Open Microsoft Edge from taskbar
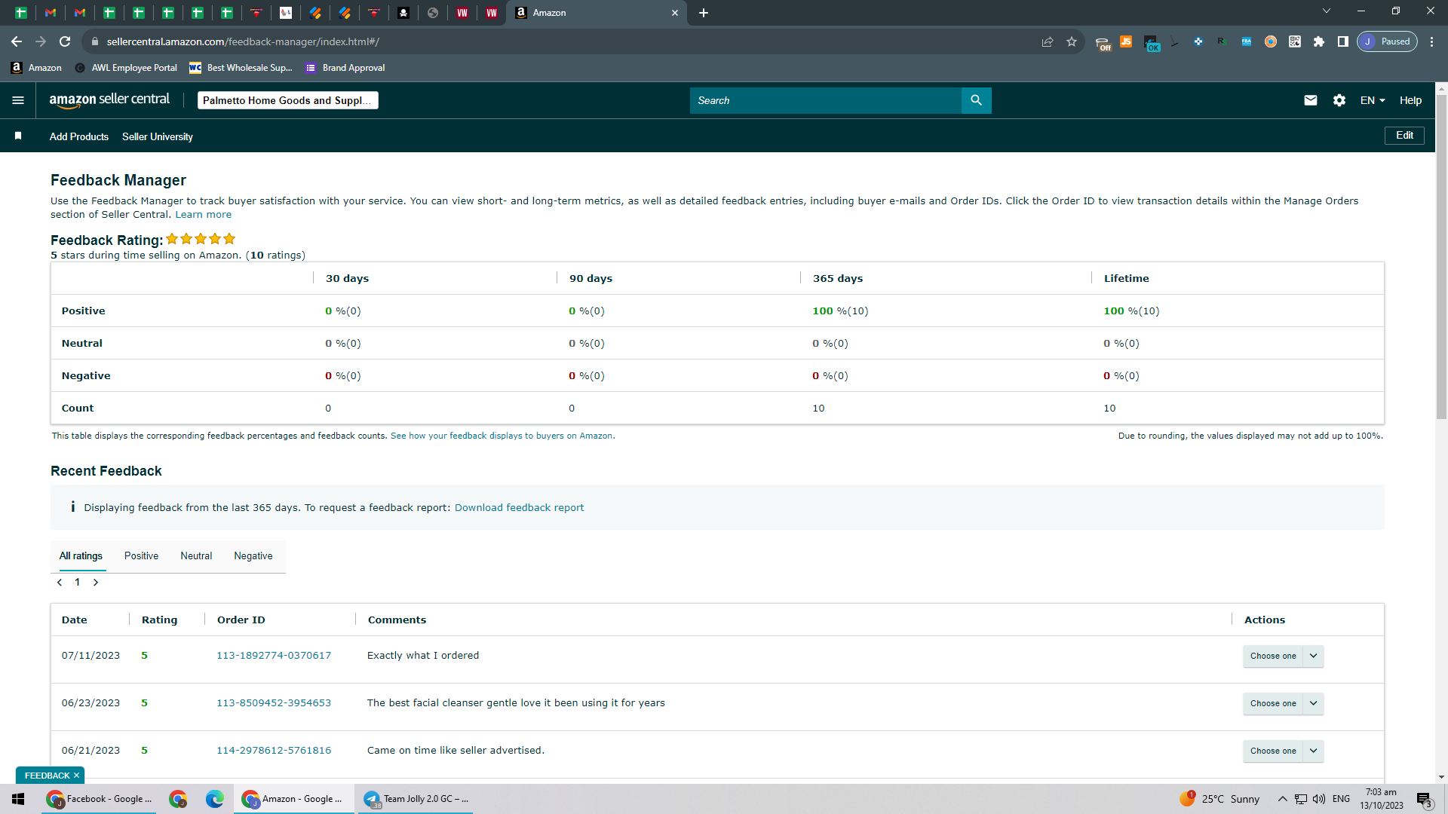1448x814 pixels. click(x=215, y=799)
